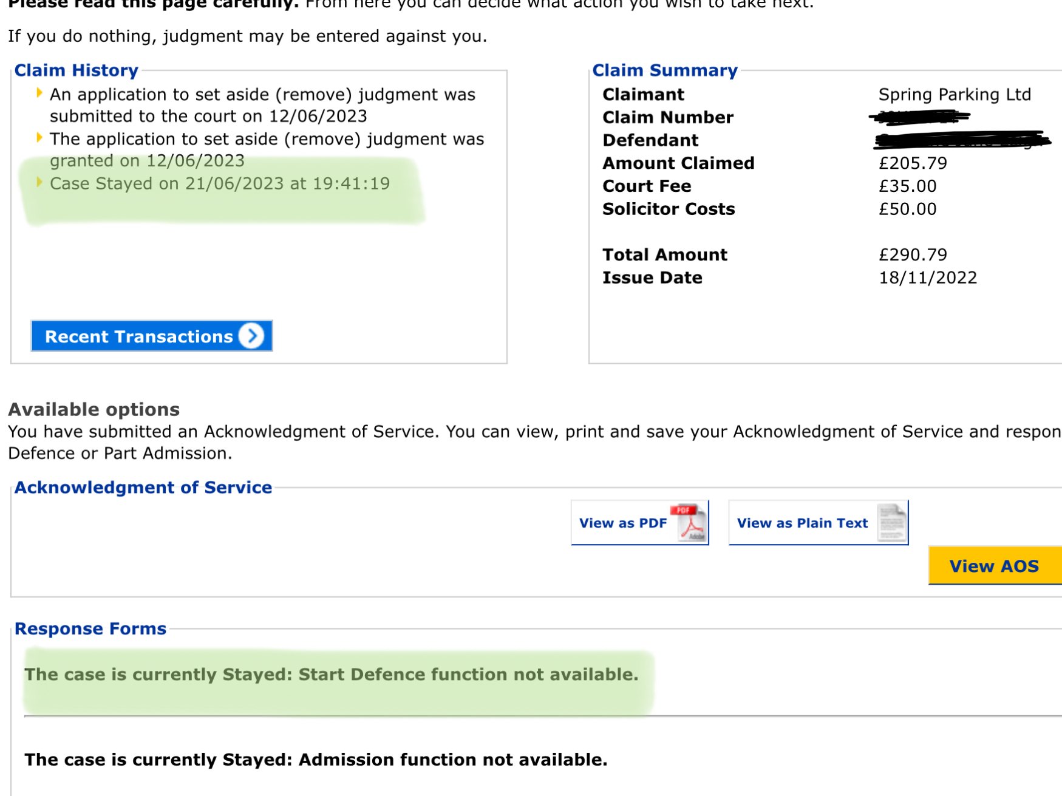Click the Total Amount value £290.79
This screenshot has height=796, width=1062.
(x=913, y=254)
